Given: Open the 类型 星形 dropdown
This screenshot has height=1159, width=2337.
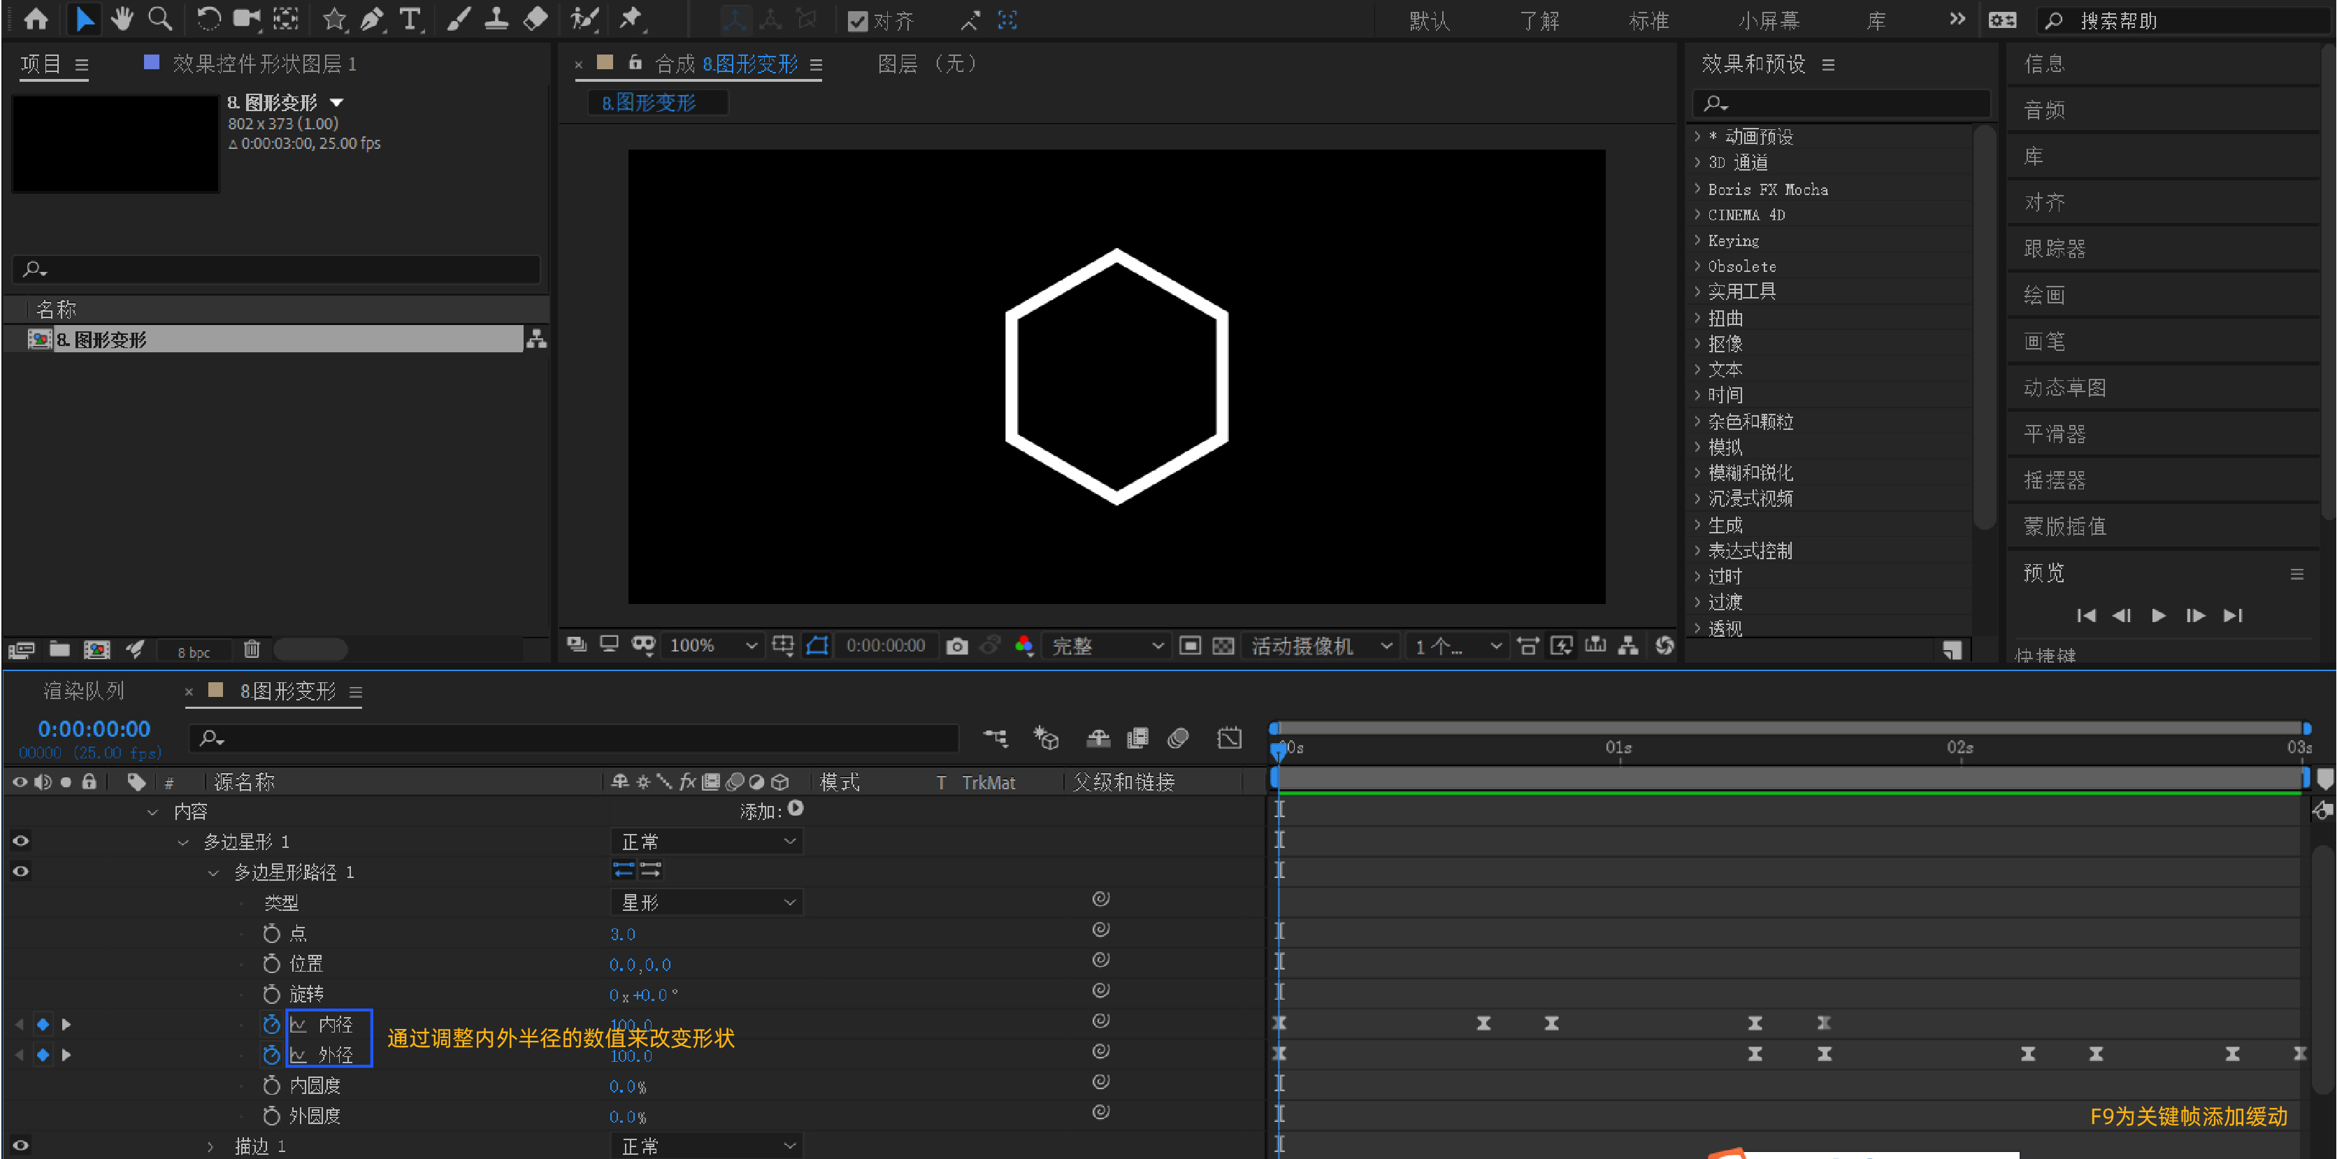Looking at the screenshot, I should 707,902.
